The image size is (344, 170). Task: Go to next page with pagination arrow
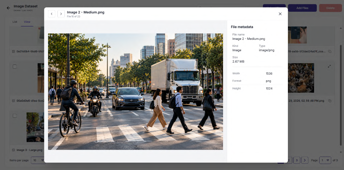pos(305,160)
